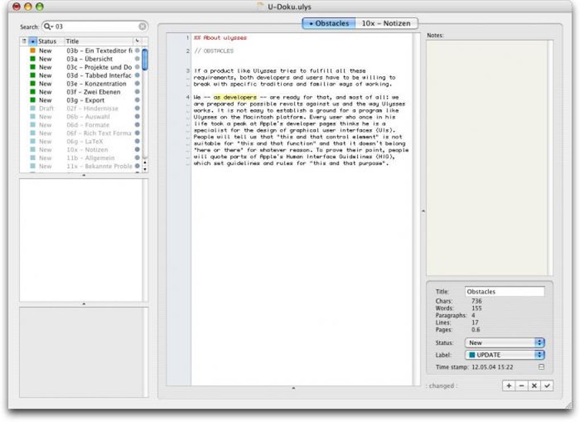This screenshot has height=422, width=580.
Task: Click the "// OBSTACLES" comment line
Action: coord(214,51)
